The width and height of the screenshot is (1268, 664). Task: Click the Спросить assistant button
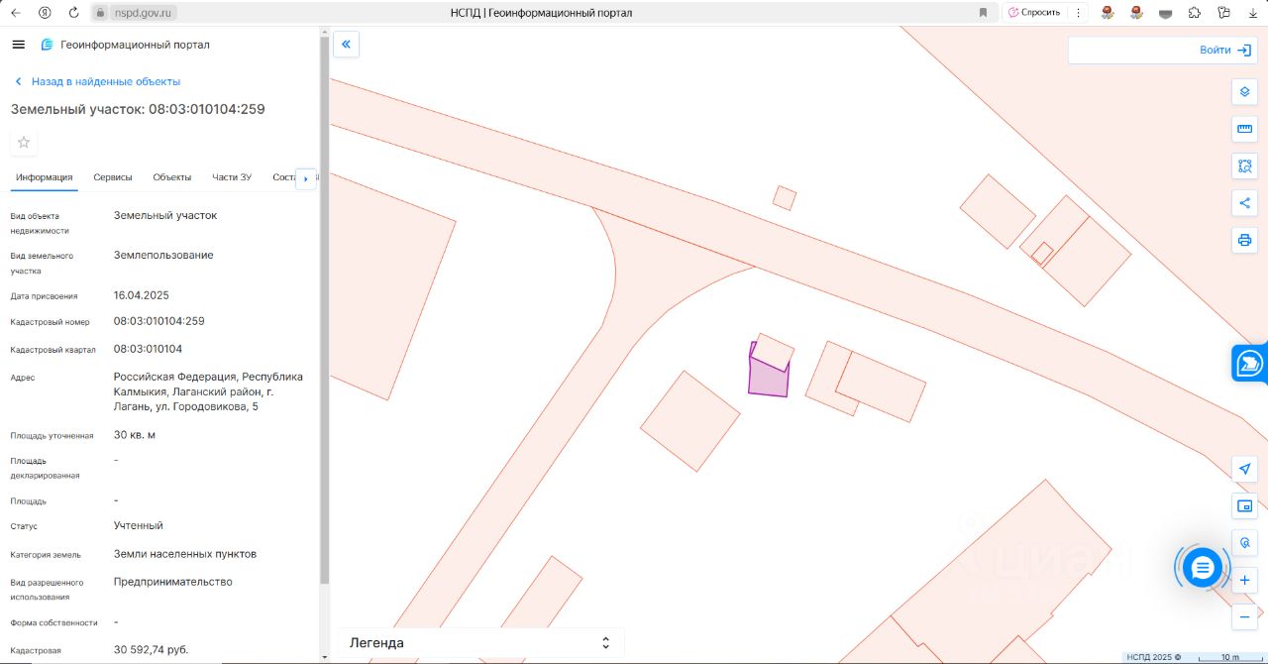[1033, 13]
